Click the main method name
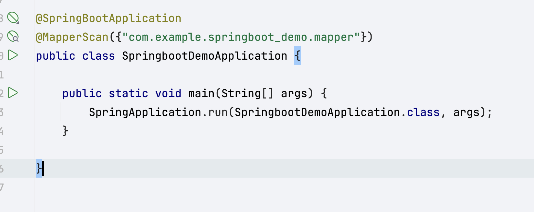Viewport: 534px width, 212px height. [x=201, y=94]
